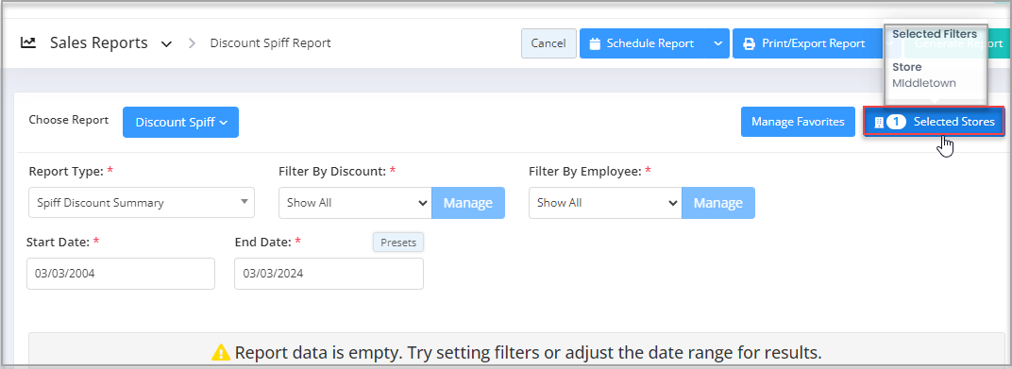Open the Filter By Discount Show All dropdown
This screenshot has width=1012, height=369.
[x=355, y=203]
